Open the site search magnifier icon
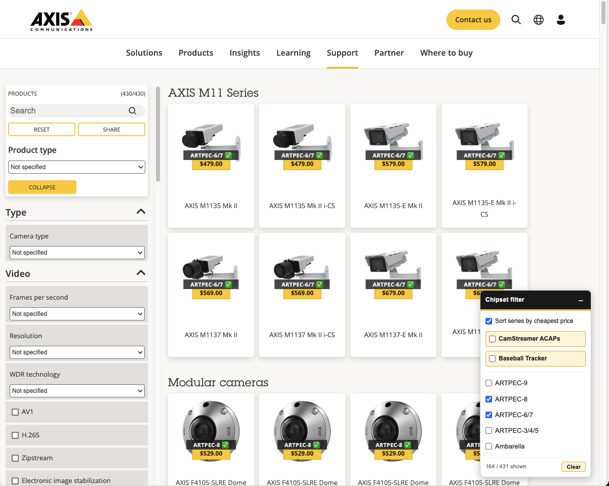The height and width of the screenshot is (486, 609). (516, 20)
